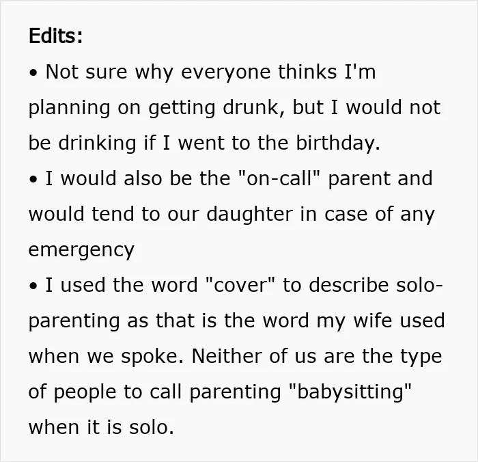Click the word "birthday."
Viewport: 478px width, 462px height.
338,144
